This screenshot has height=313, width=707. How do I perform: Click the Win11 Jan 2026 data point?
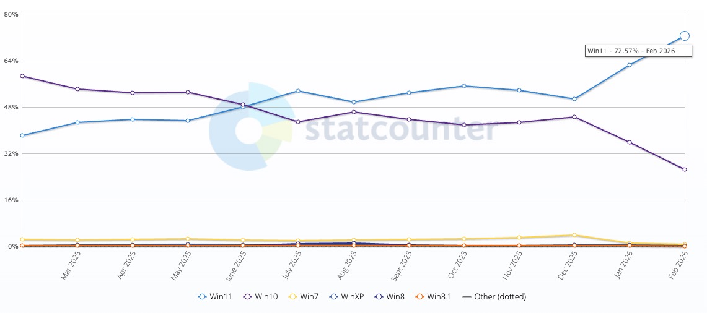click(630, 64)
